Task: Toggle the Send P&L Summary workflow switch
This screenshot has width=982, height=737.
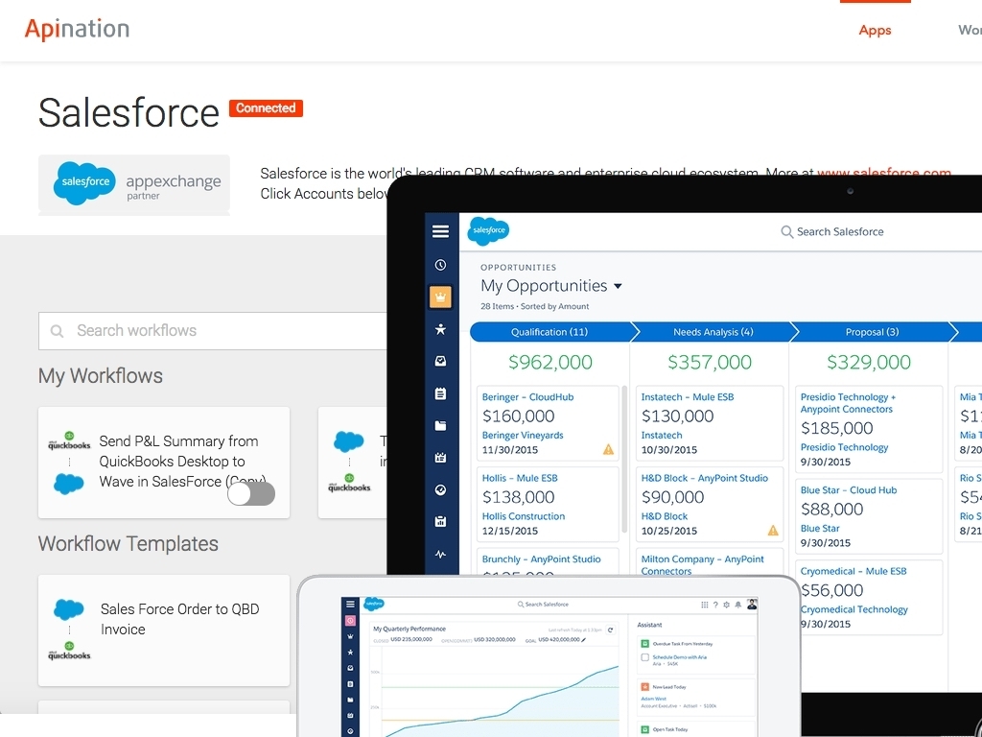Action: [251, 493]
